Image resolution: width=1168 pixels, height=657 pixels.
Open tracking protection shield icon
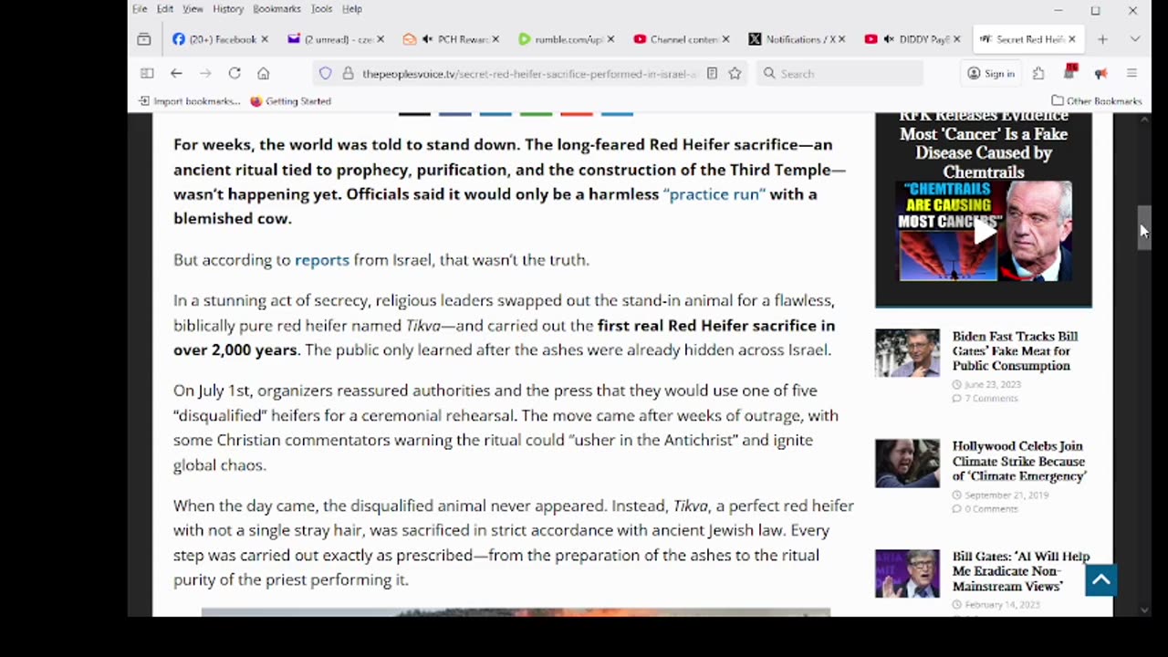click(x=325, y=73)
